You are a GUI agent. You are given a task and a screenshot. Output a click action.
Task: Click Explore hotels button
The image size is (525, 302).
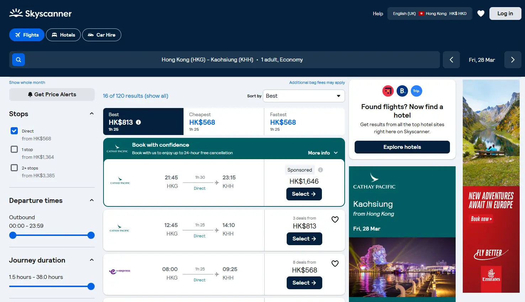coord(402,147)
